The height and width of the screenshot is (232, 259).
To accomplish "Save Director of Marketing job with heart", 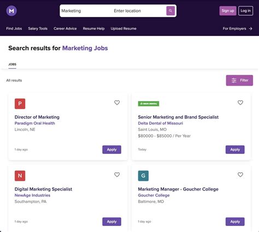I will point(117,103).
